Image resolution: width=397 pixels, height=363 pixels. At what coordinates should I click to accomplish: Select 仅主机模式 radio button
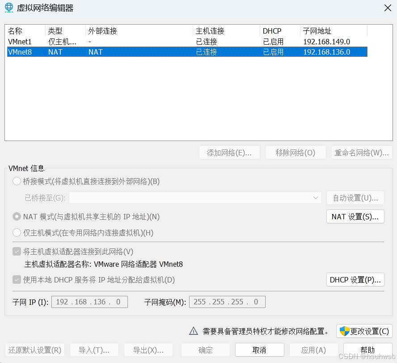coord(17,232)
